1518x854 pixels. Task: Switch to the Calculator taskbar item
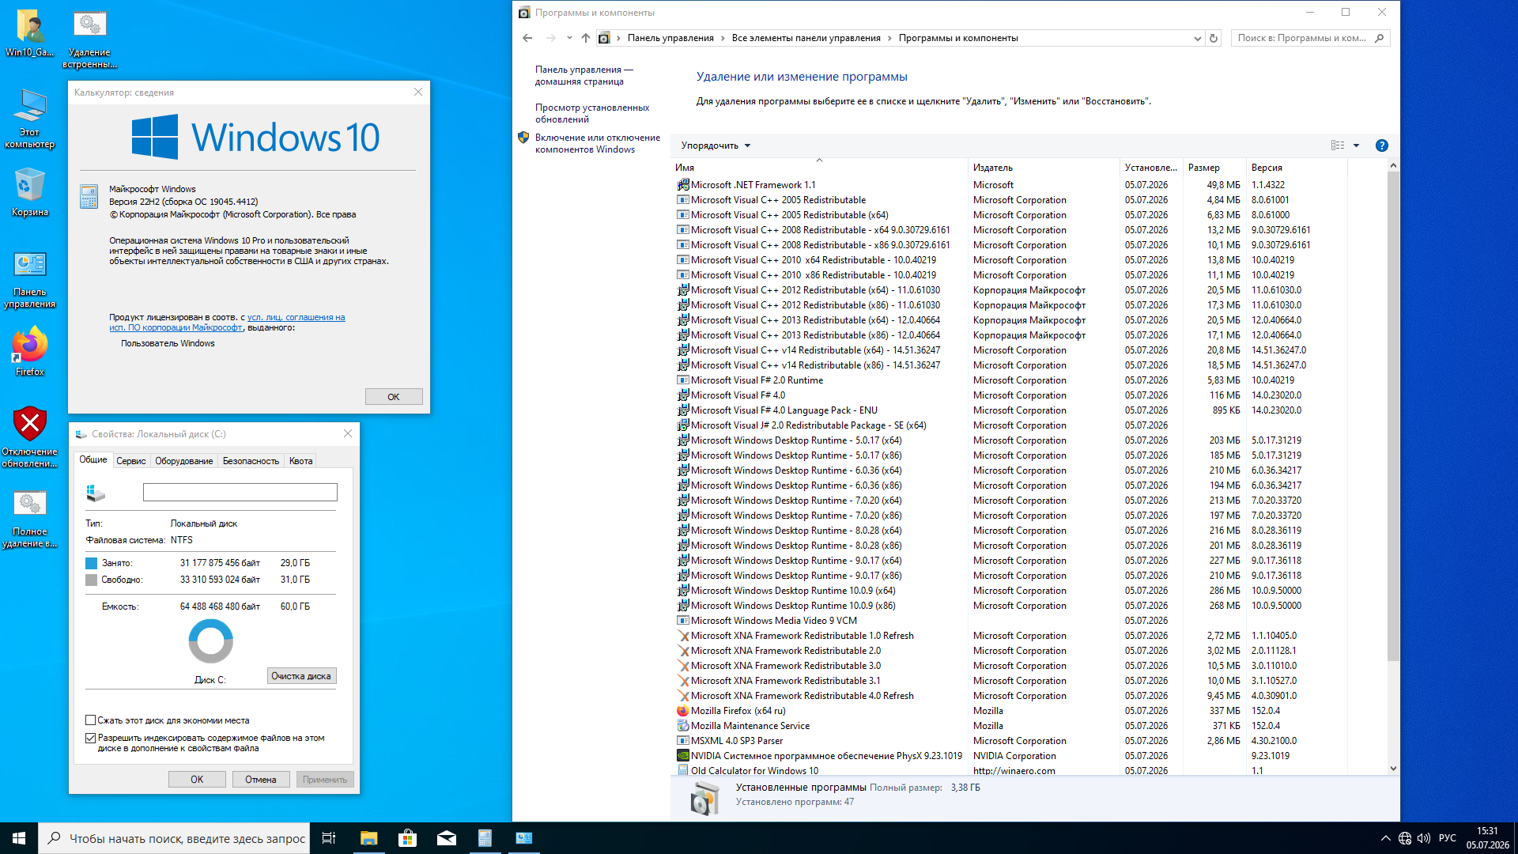point(485,838)
